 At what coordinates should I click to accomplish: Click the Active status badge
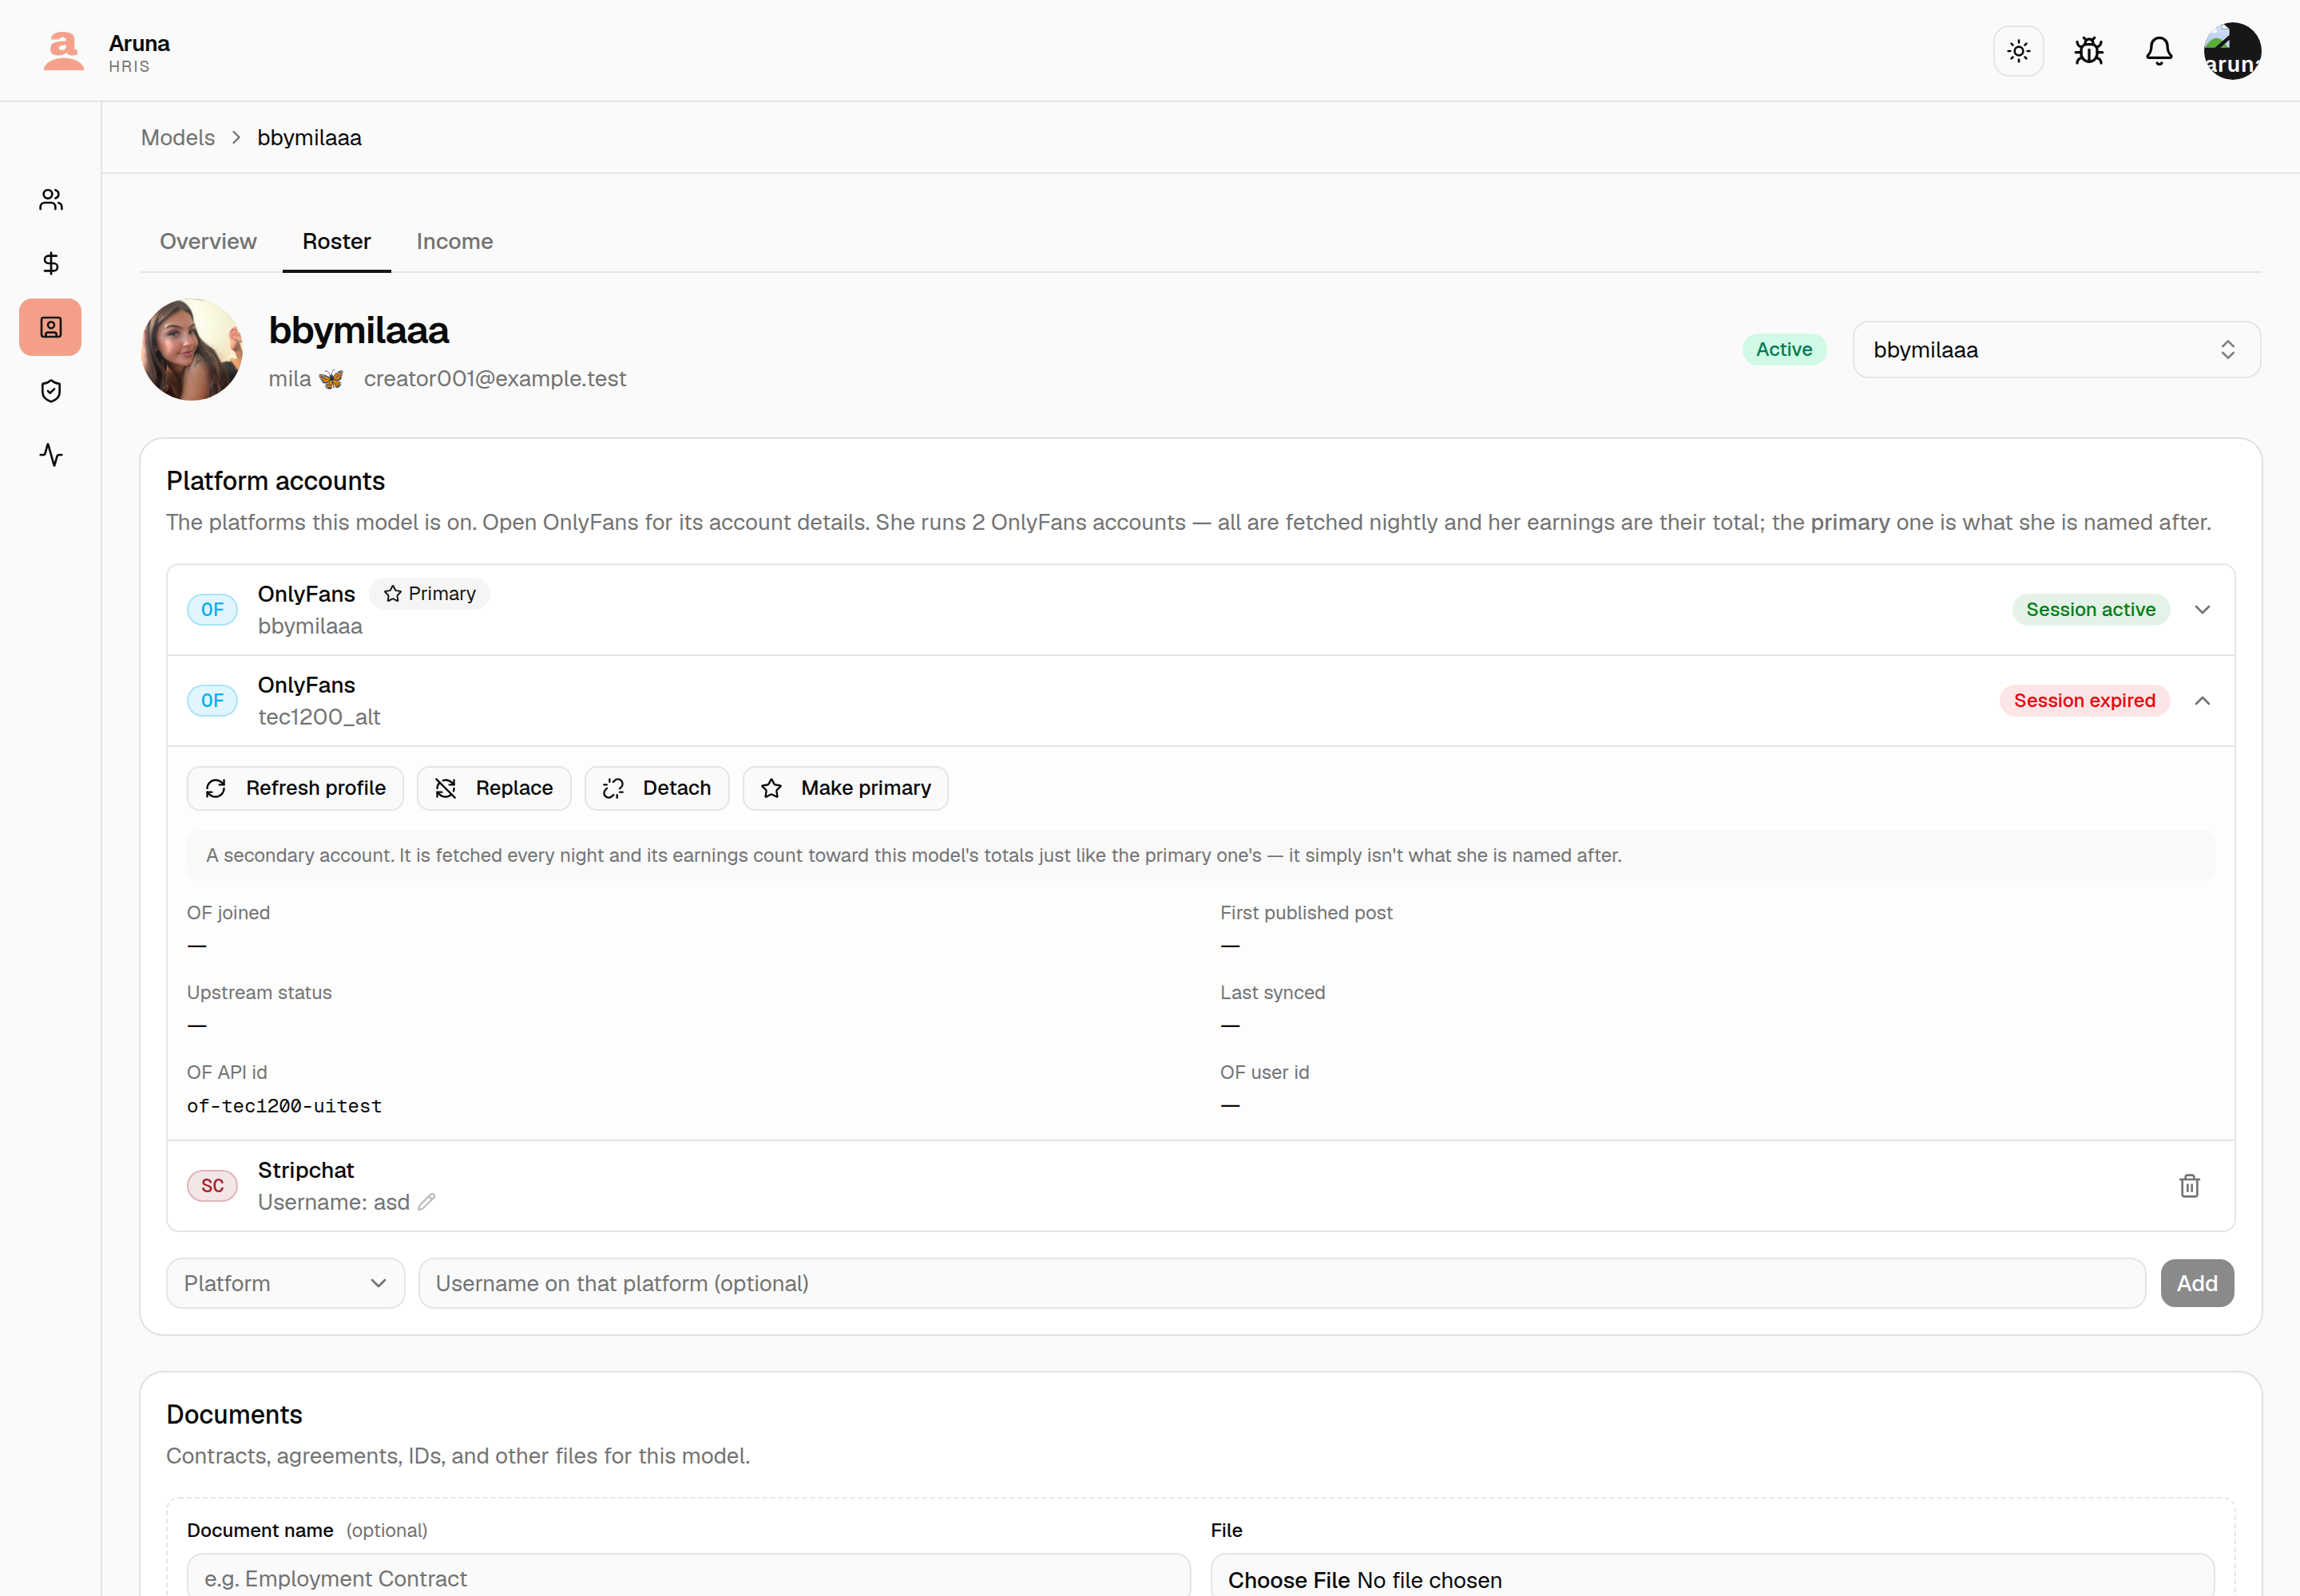(x=1783, y=350)
